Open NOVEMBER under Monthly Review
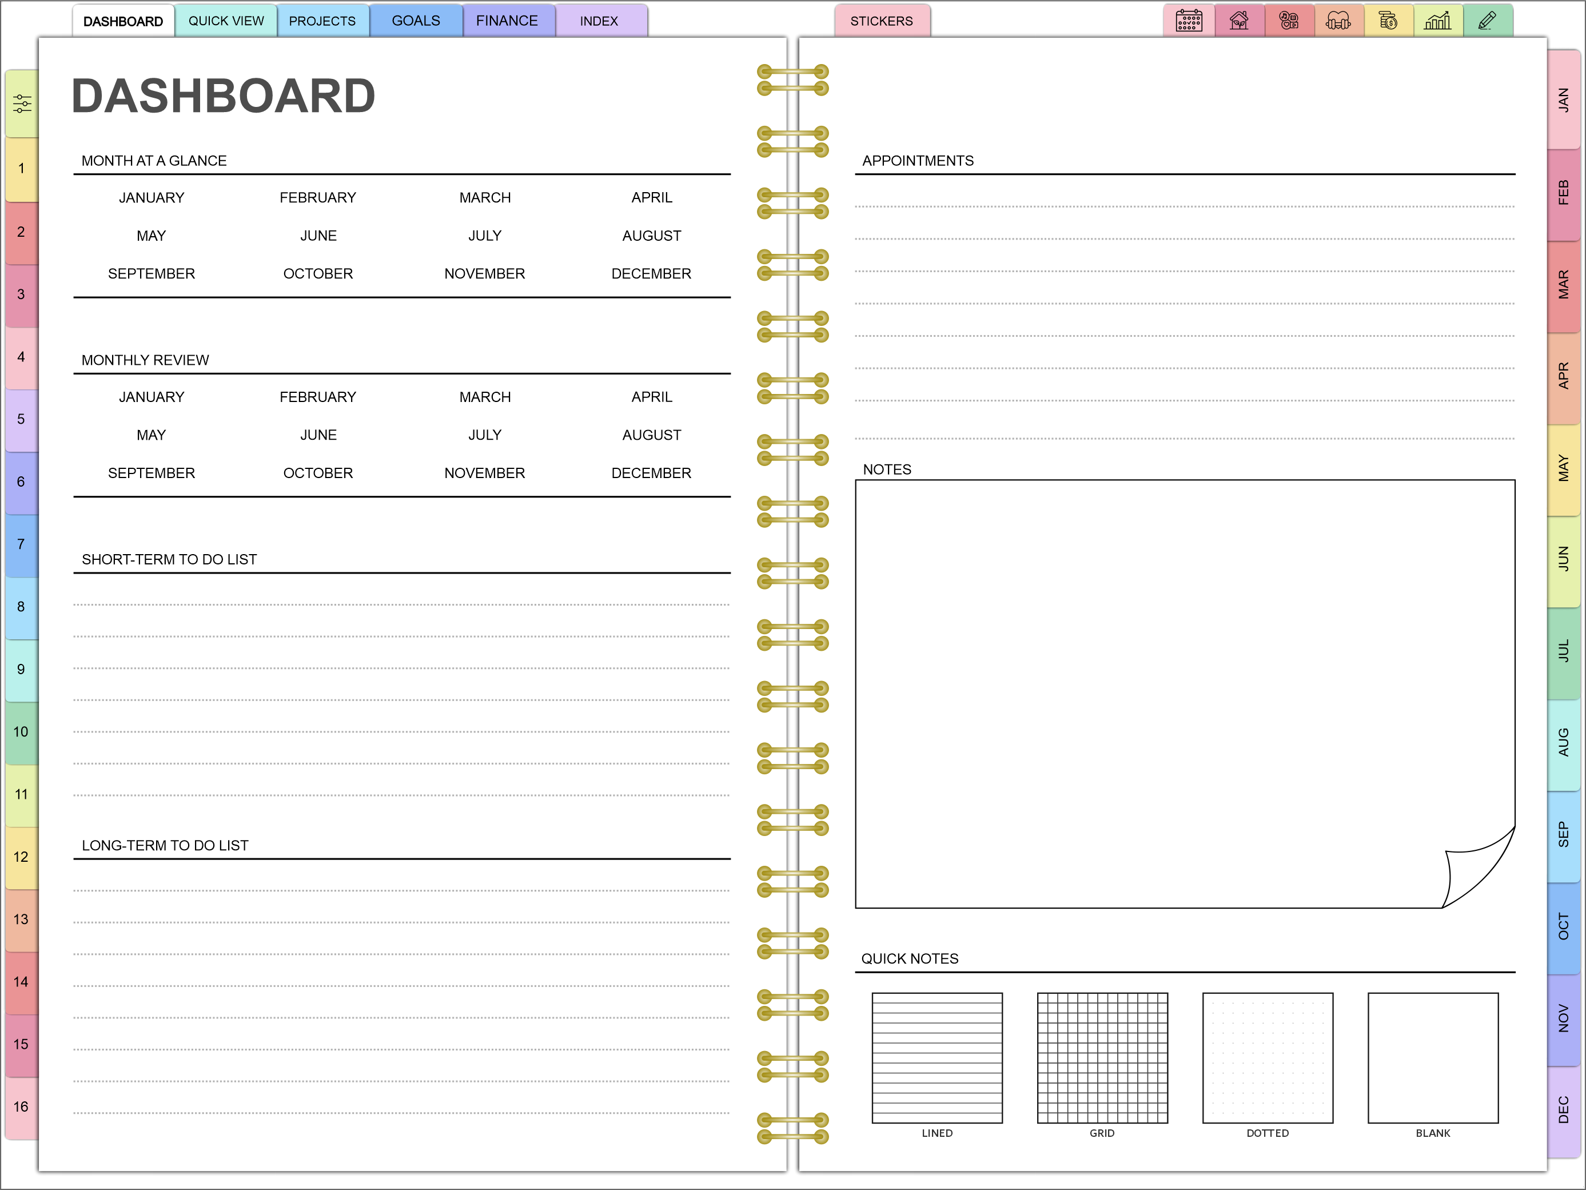The height and width of the screenshot is (1190, 1586). tap(485, 473)
